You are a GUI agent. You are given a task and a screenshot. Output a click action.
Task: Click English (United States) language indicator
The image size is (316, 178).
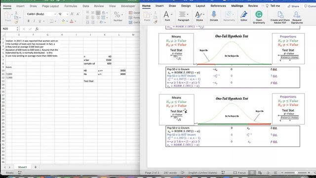click(x=202, y=173)
